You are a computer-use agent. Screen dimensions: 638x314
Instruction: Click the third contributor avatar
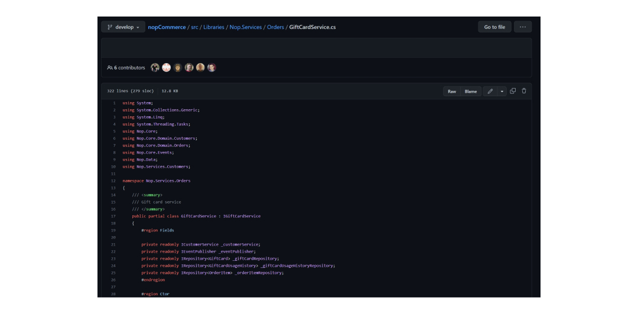coord(178,67)
